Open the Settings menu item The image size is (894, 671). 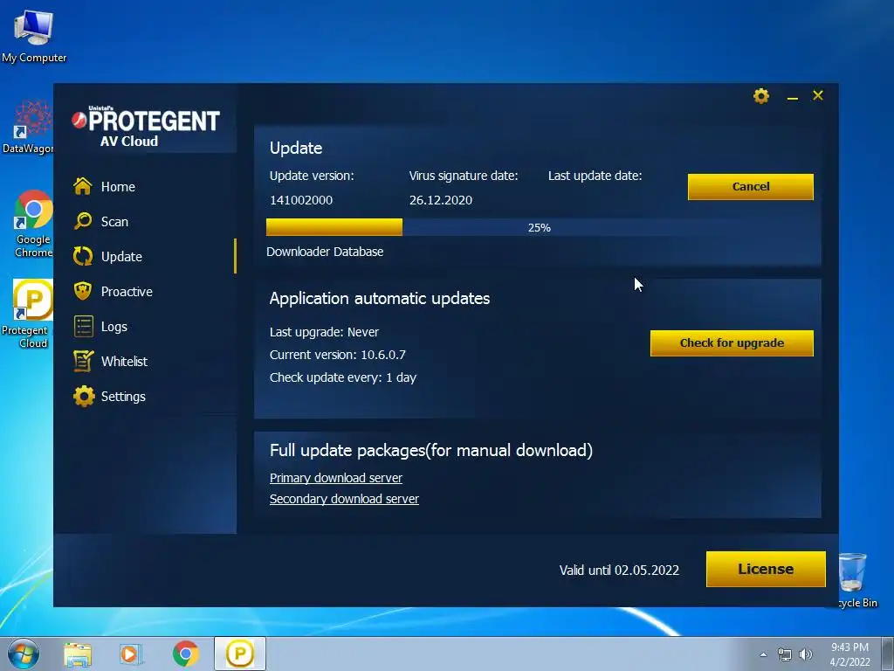pos(123,397)
